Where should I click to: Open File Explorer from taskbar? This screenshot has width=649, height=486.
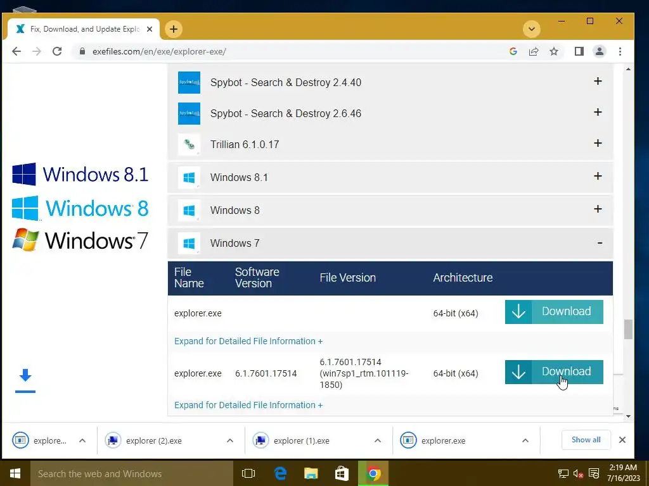pyautogui.click(x=311, y=473)
